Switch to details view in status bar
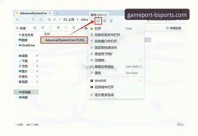Screen dimensions: 198x136 (179, 125)
